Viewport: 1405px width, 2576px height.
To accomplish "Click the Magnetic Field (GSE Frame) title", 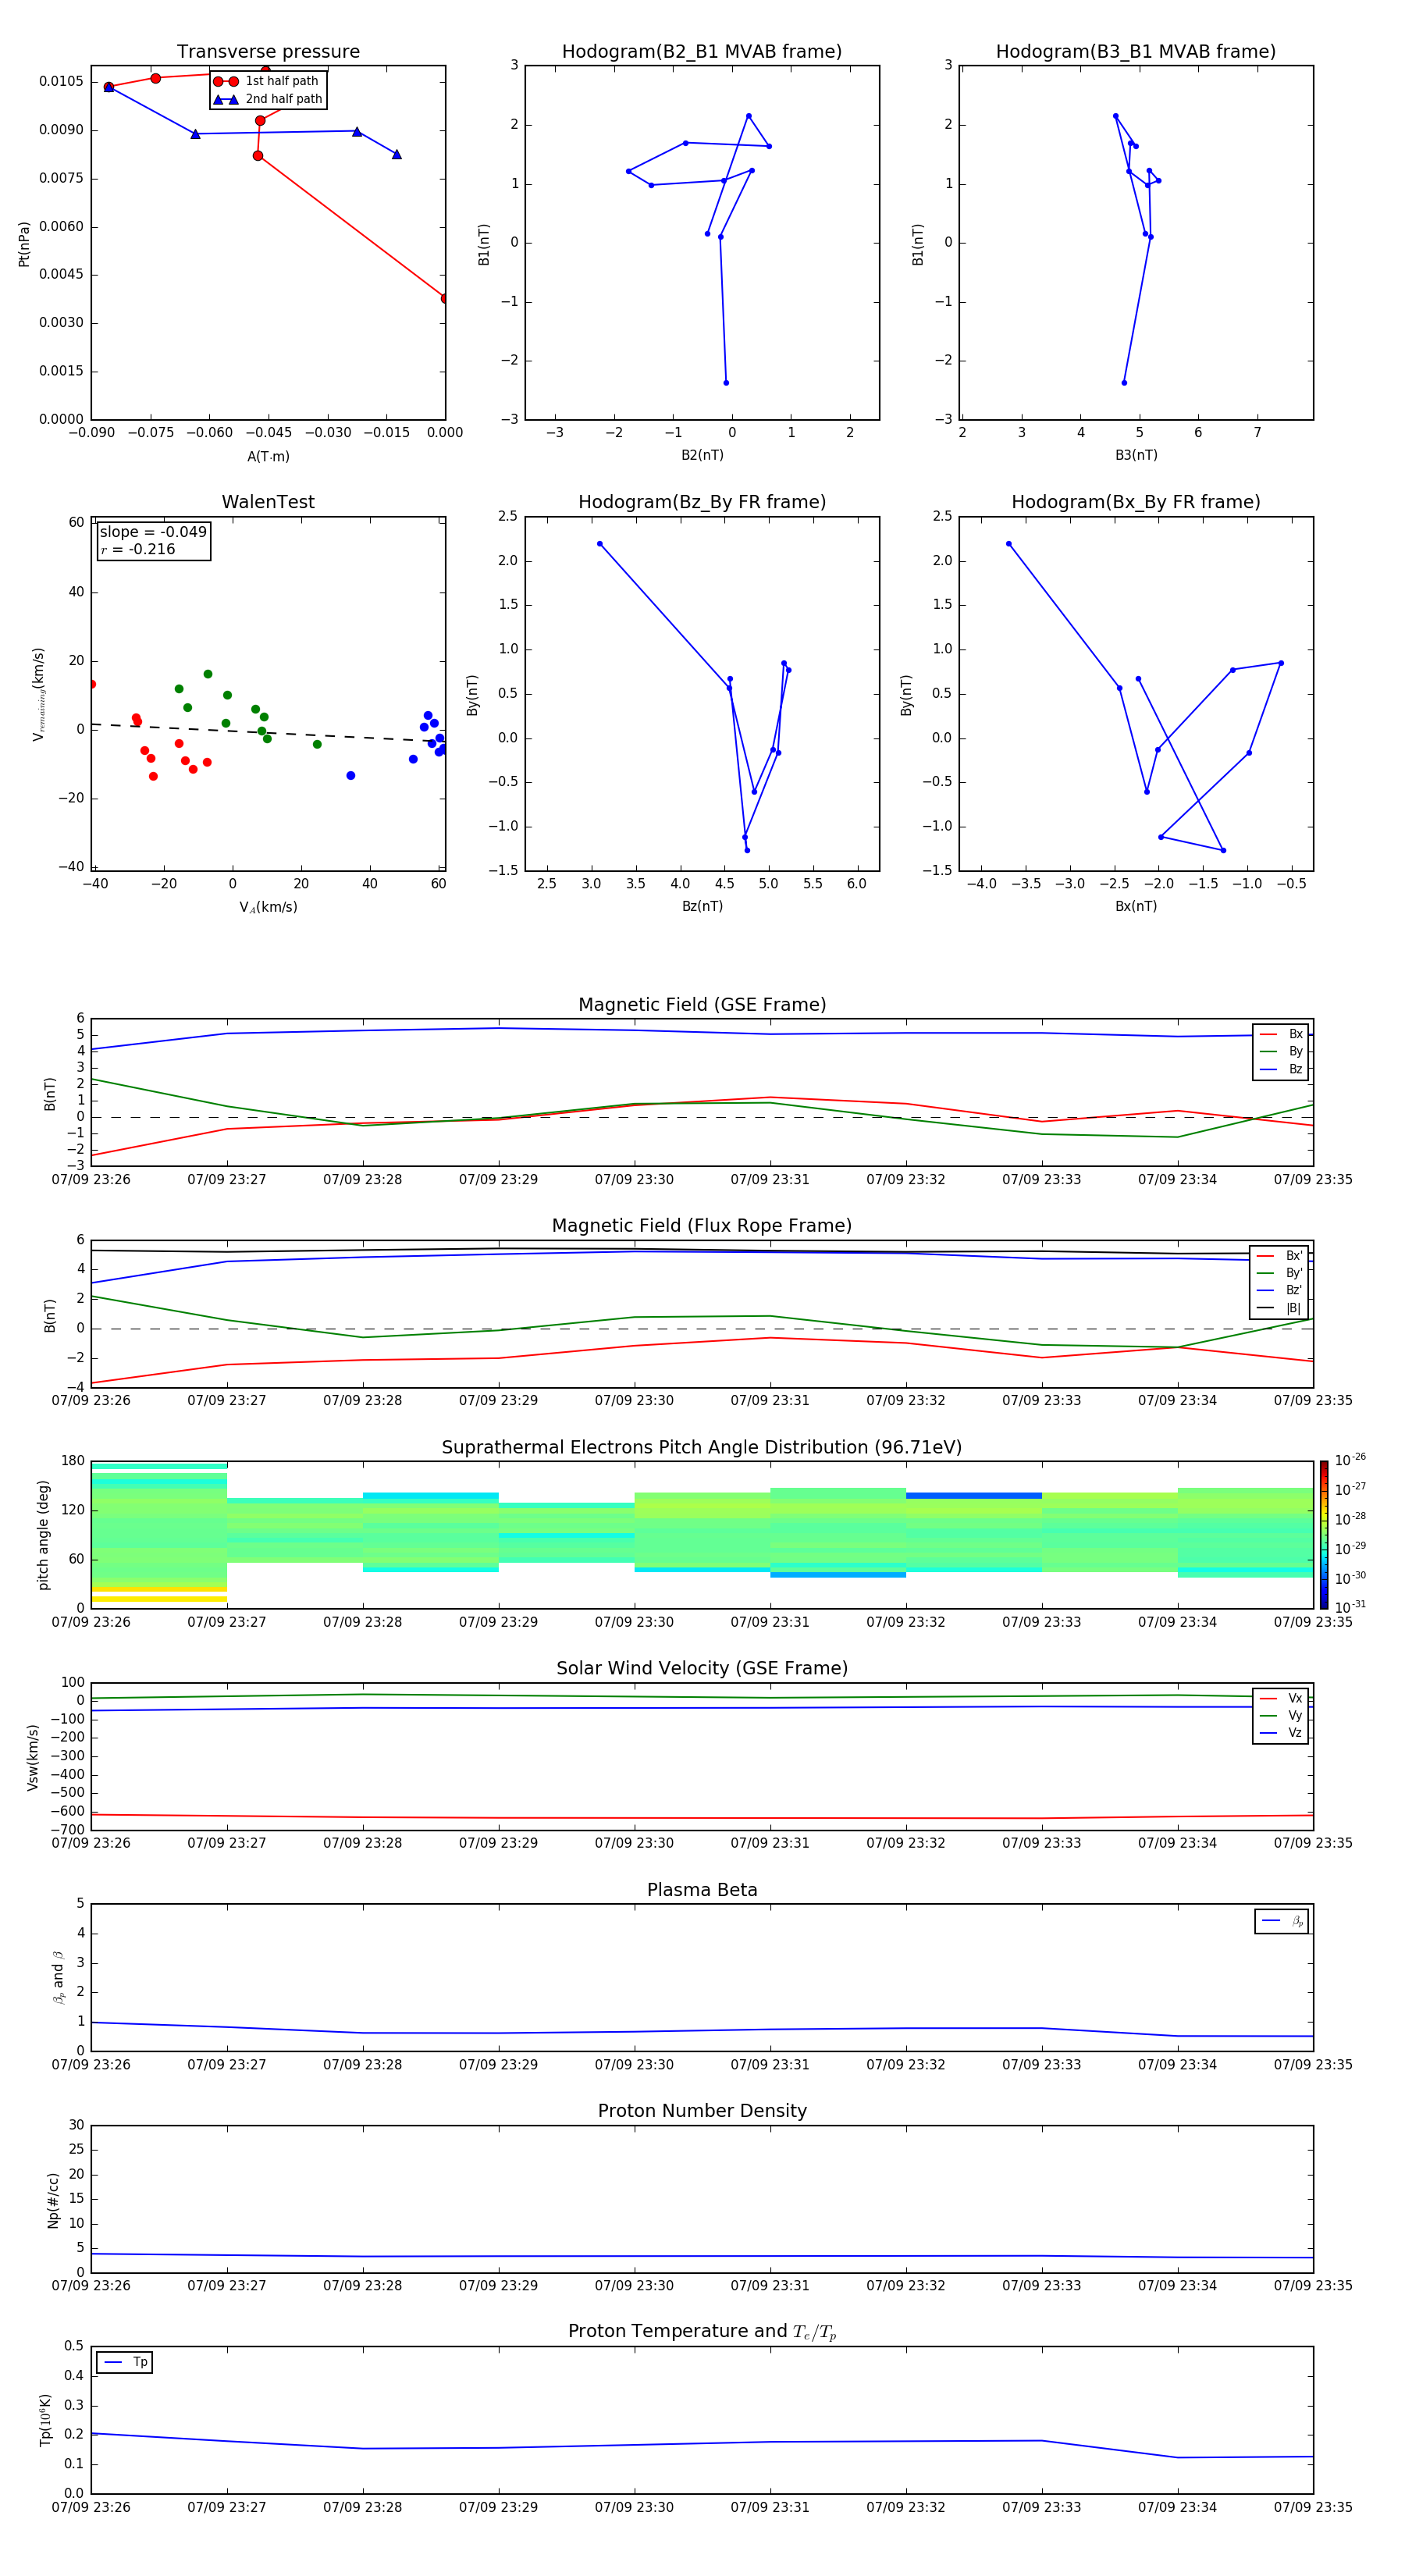I will coord(702,1005).
